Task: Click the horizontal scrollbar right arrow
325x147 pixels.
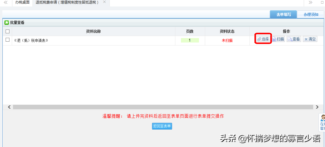Action: click(x=317, y=107)
